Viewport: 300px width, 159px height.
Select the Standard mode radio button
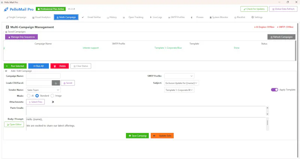point(37,96)
